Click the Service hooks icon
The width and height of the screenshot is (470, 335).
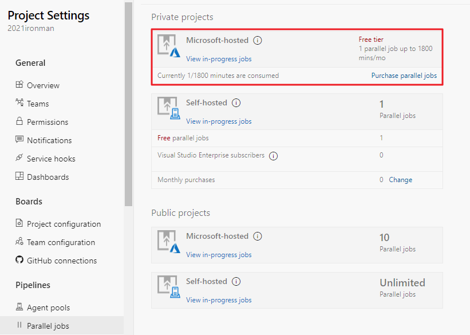(19, 158)
